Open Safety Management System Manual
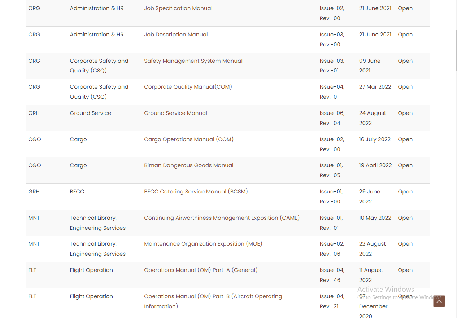The image size is (457, 318). tap(193, 61)
